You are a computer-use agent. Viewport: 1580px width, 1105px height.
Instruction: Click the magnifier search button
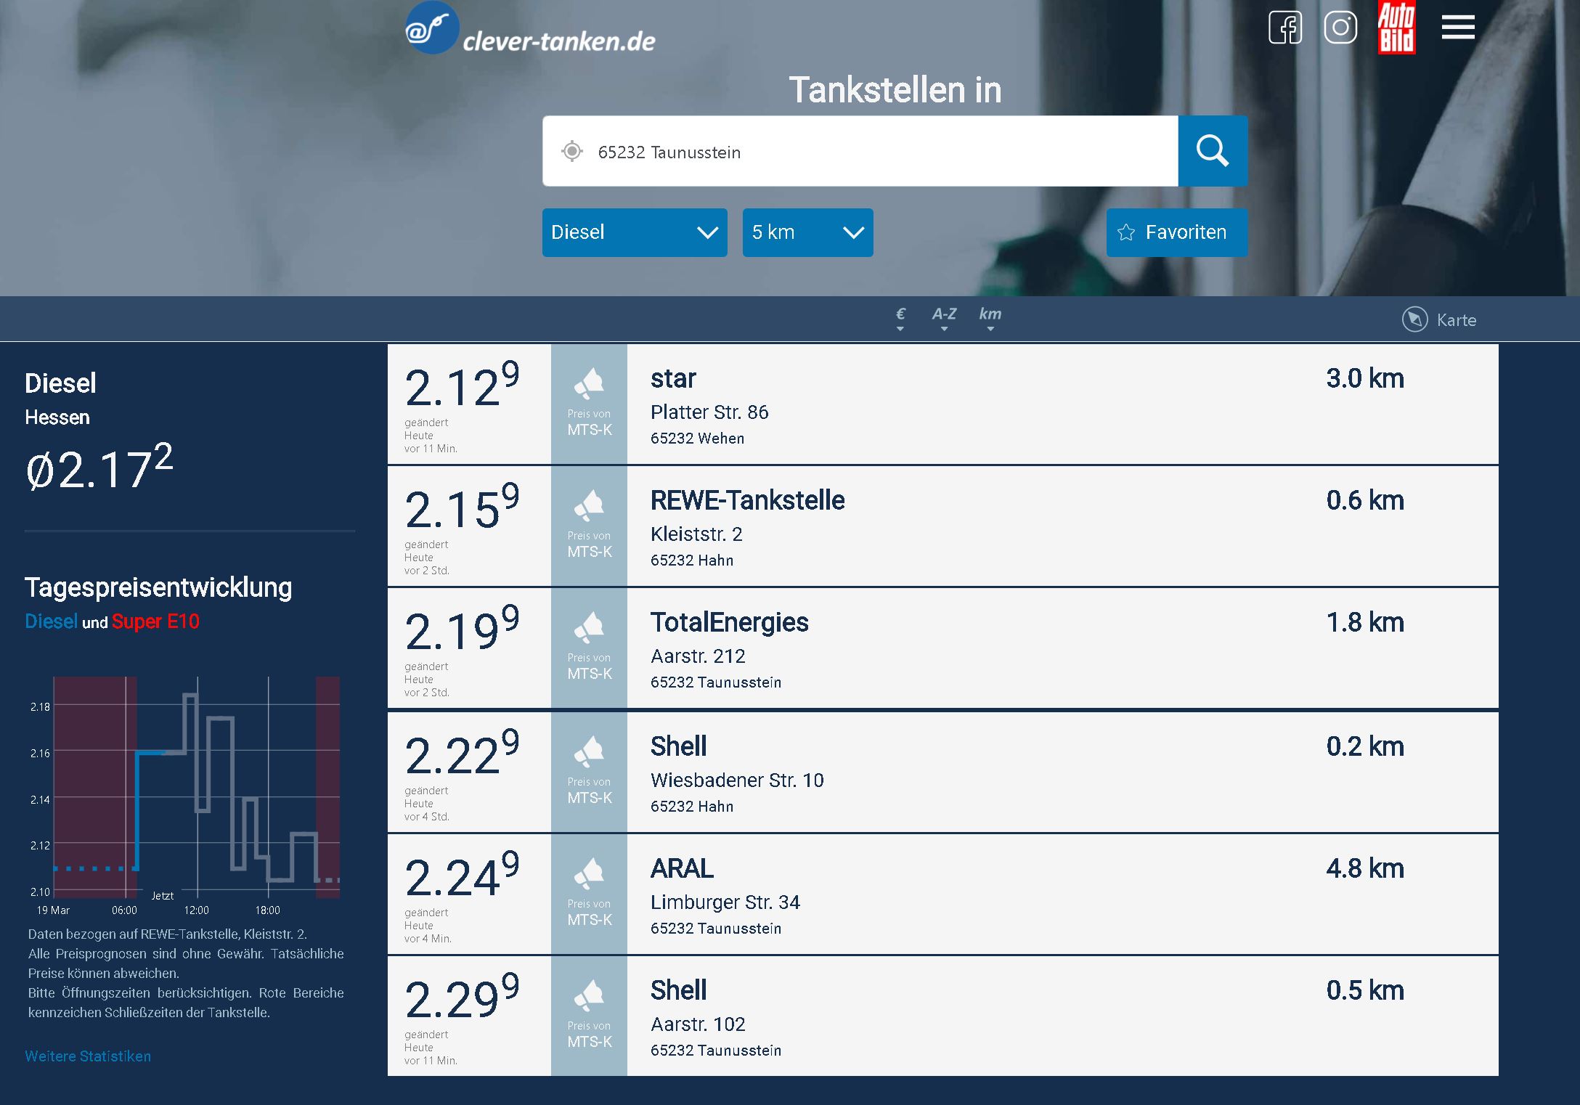[x=1213, y=151]
